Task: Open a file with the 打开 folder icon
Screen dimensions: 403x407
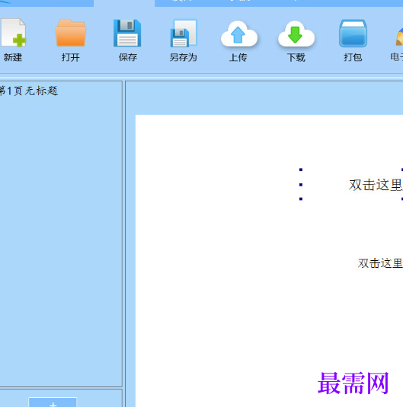Action: [x=71, y=33]
